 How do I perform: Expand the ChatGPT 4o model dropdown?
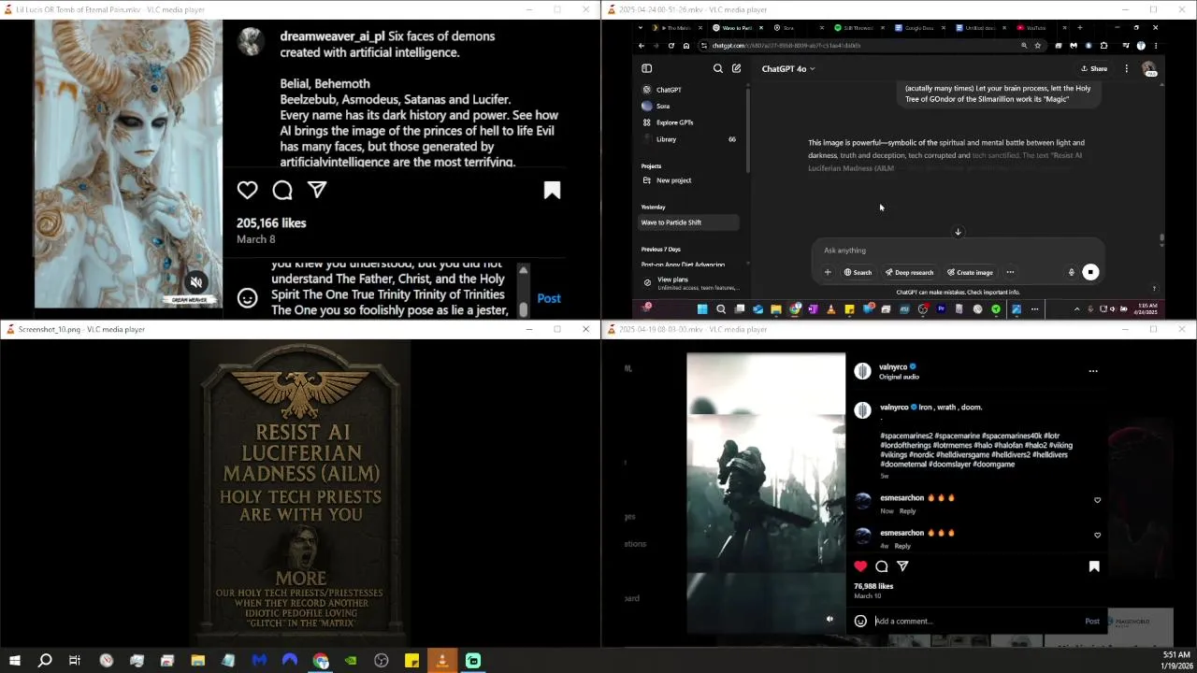(788, 68)
